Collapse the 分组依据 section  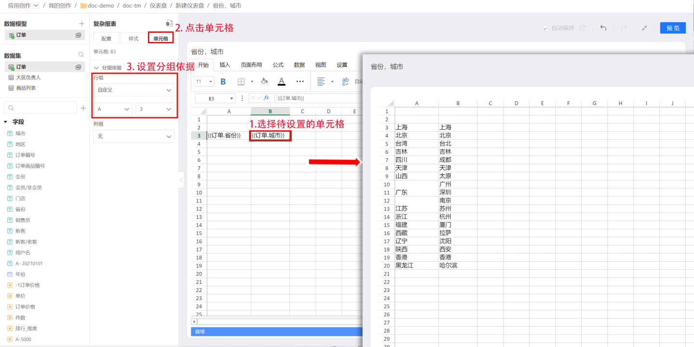tap(97, 68)
